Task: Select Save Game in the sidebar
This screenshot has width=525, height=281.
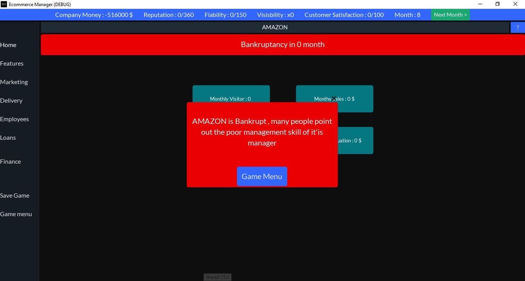Action: 15,196
